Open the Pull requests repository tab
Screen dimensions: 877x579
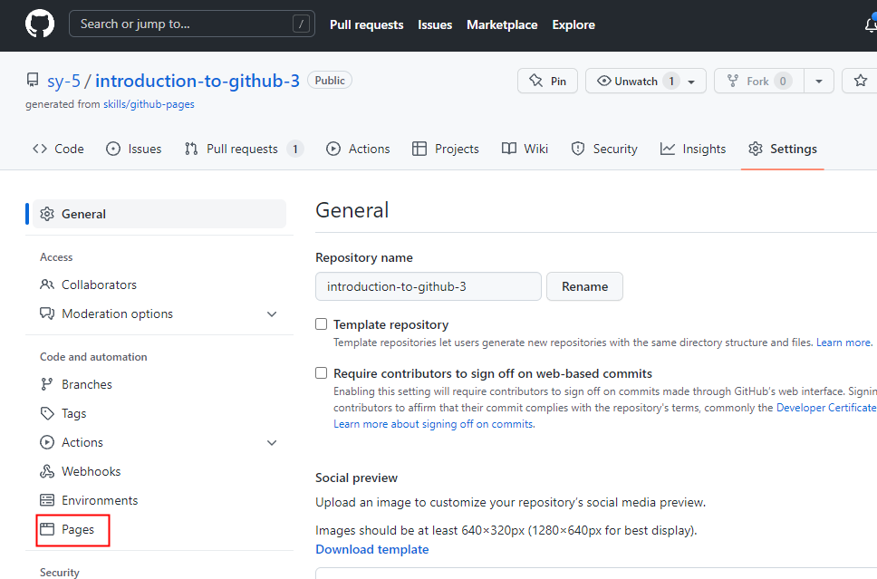(x=242, y=149)
